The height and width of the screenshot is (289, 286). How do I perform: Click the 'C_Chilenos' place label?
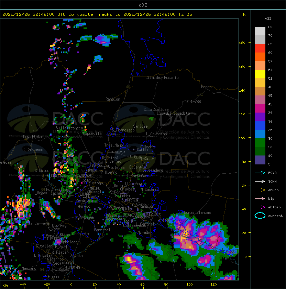33,150
